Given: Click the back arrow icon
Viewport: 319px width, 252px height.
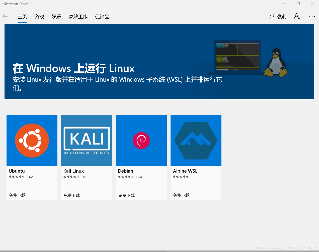Looking at the screenshot, I should (5, 17).
